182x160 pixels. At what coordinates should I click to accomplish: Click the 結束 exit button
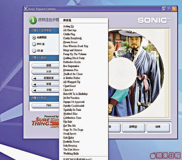158,127
